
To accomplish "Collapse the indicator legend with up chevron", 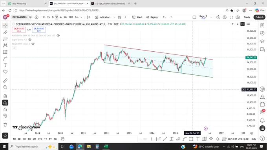I will tap(14, 48).
